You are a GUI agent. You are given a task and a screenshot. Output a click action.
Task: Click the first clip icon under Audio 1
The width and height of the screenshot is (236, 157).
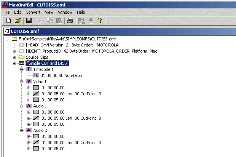pos(36,112)
